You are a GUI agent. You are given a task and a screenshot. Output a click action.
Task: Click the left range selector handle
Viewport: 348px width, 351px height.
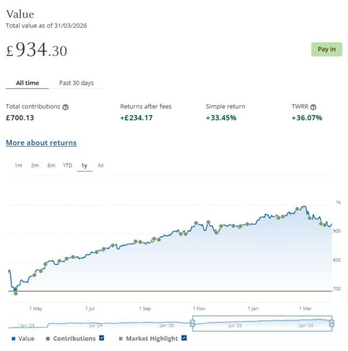[x=192, y=323]
